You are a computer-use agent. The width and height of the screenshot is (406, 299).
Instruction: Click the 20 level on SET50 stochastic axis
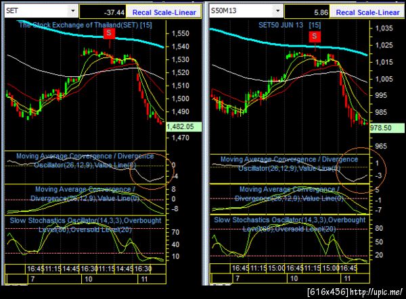pyautogui.click(x=379, y=255)
